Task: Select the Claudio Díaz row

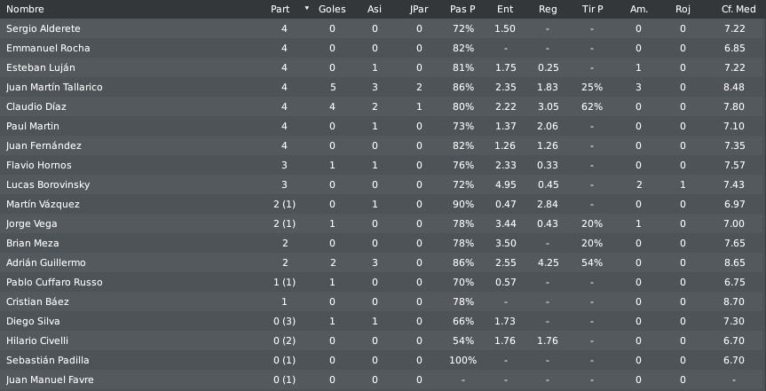Action: (383, 107)
